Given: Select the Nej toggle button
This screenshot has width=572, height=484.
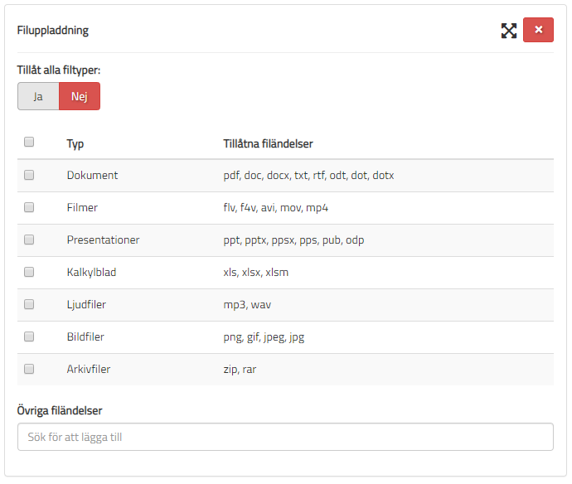Looking at the screenshot, I should 80,96.
